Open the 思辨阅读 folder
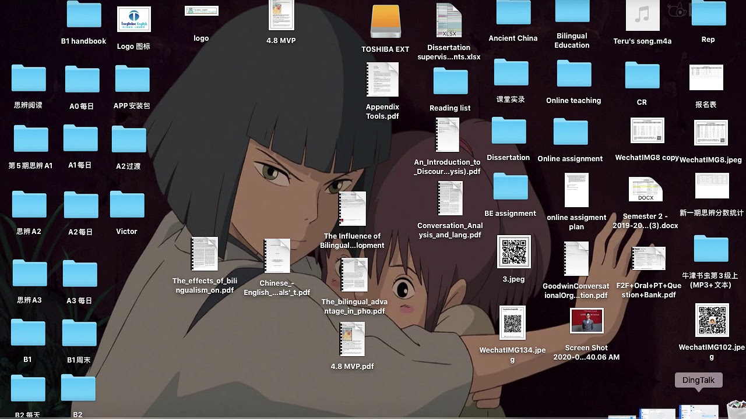Screen dimensions: 746x419 29,79
